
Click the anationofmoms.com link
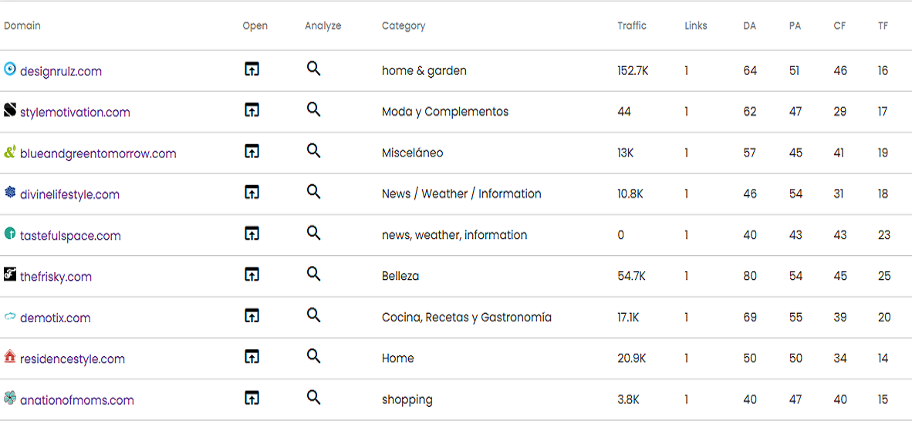coord(77,400)
